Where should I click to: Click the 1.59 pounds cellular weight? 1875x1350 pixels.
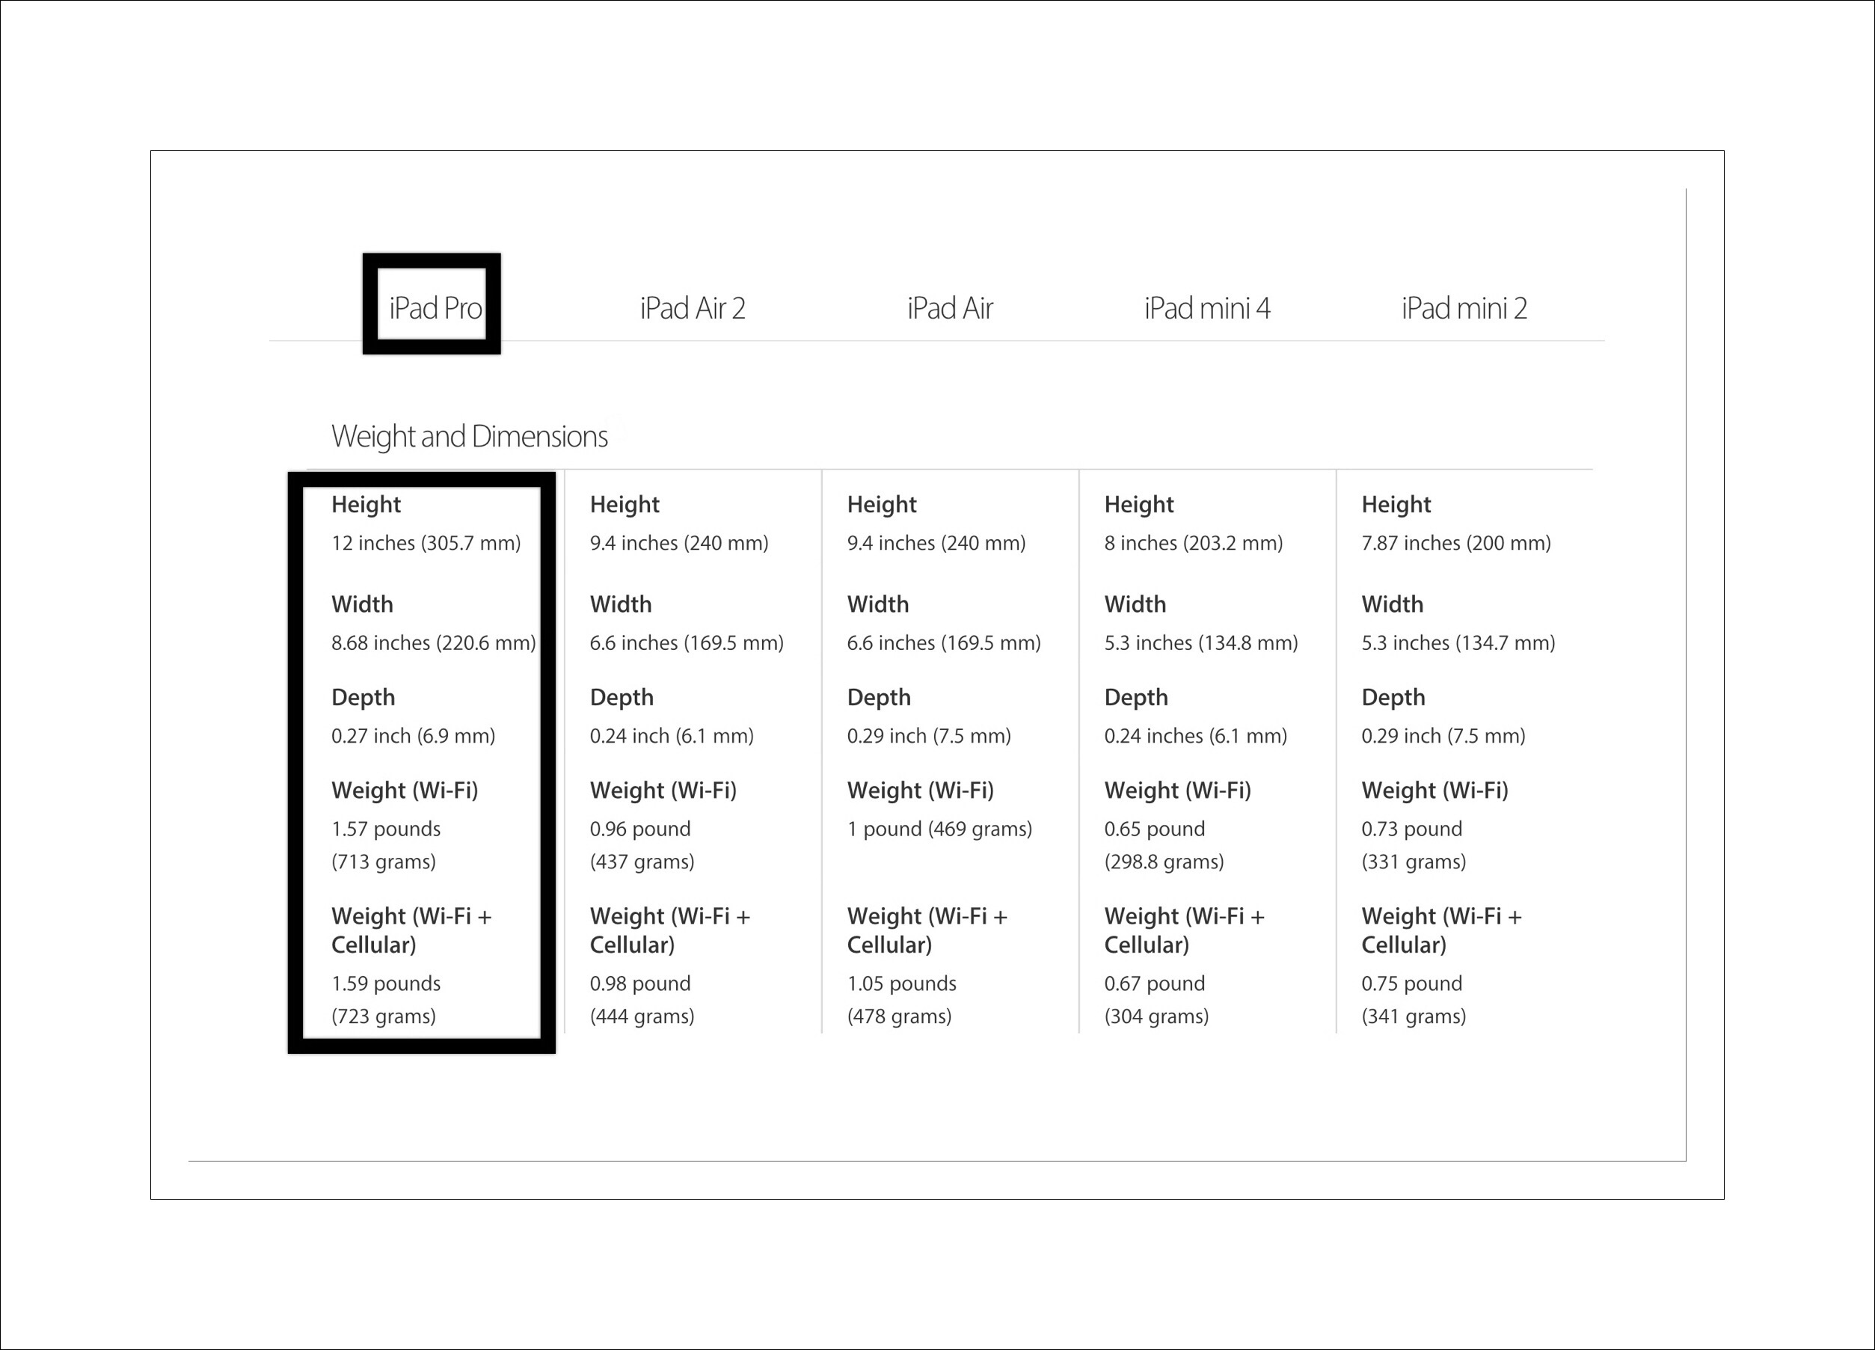pos(386,983)
